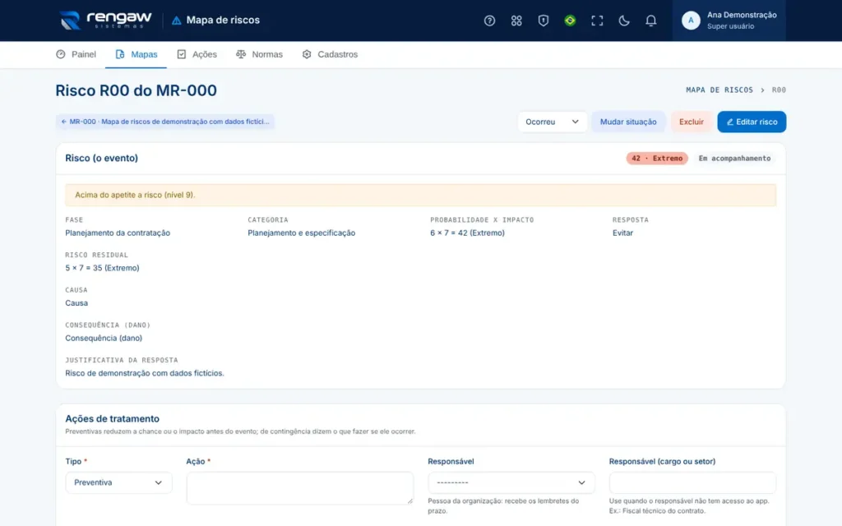Click the 'Consequência (dano)' value text
Viewport: 842px width, 526px height.
[x=104, y=338]
